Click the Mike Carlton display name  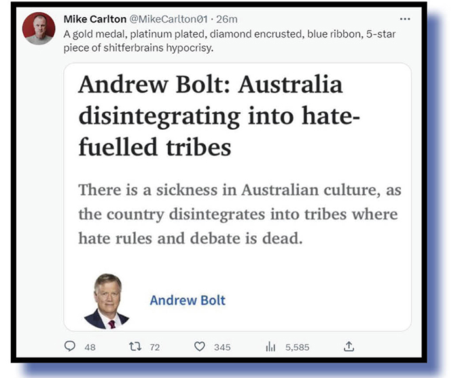(95, 19)
